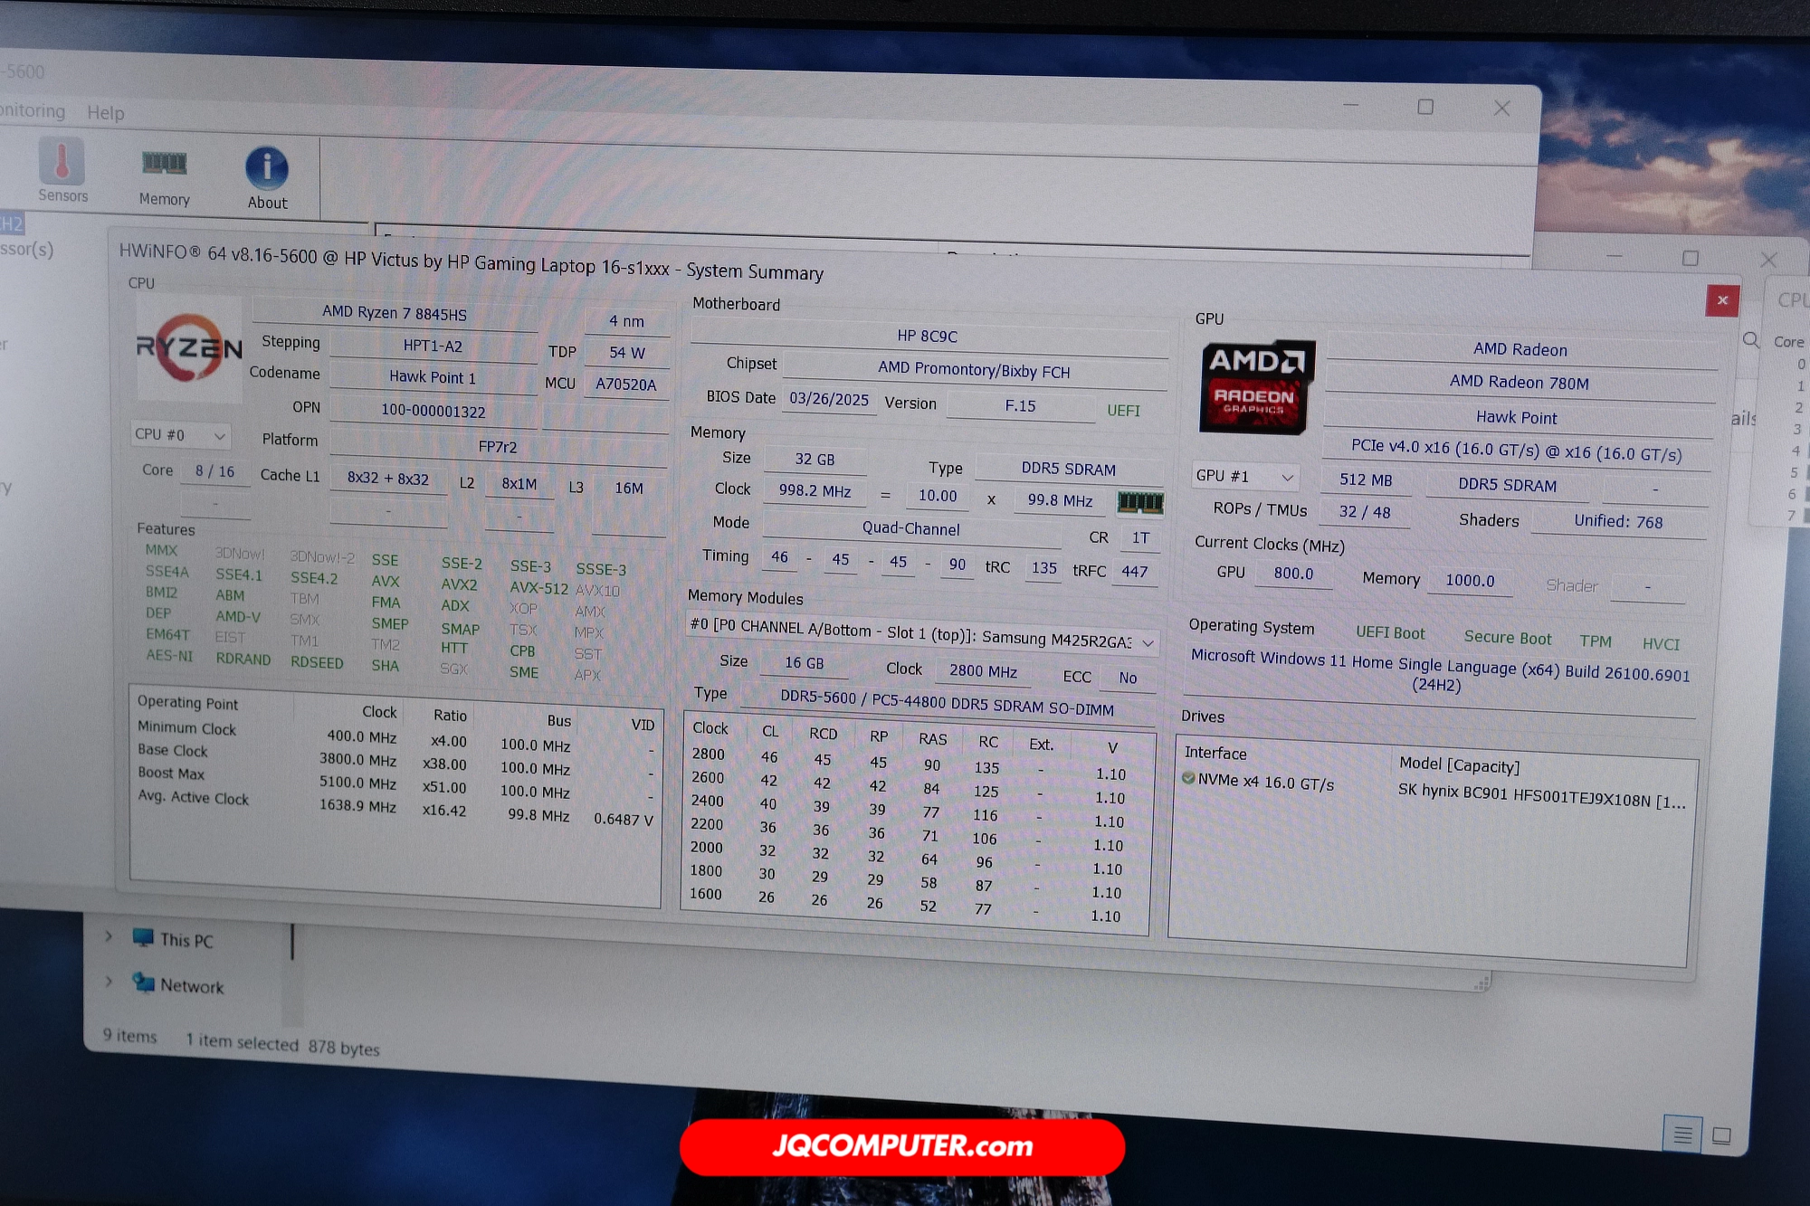
Task: Close the System Summary red X
Action: (1721, 300)
